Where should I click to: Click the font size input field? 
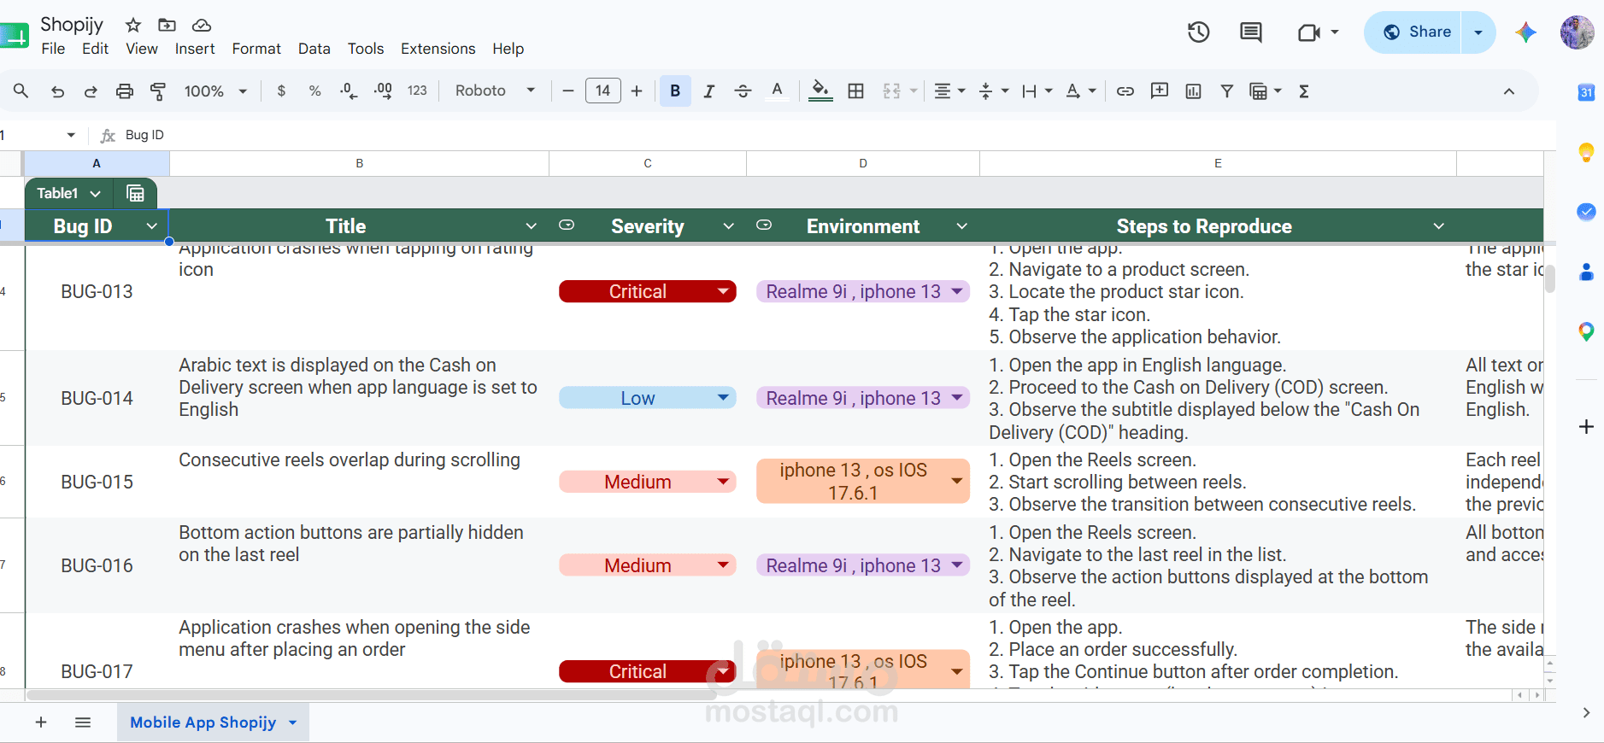[x=603, y=91]
